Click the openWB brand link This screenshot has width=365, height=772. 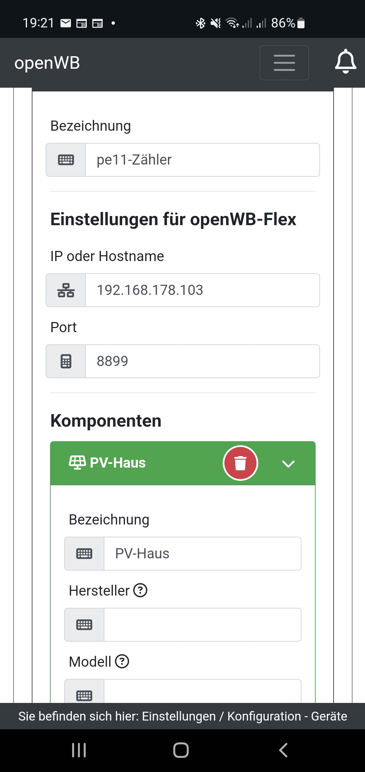[47, 63]
